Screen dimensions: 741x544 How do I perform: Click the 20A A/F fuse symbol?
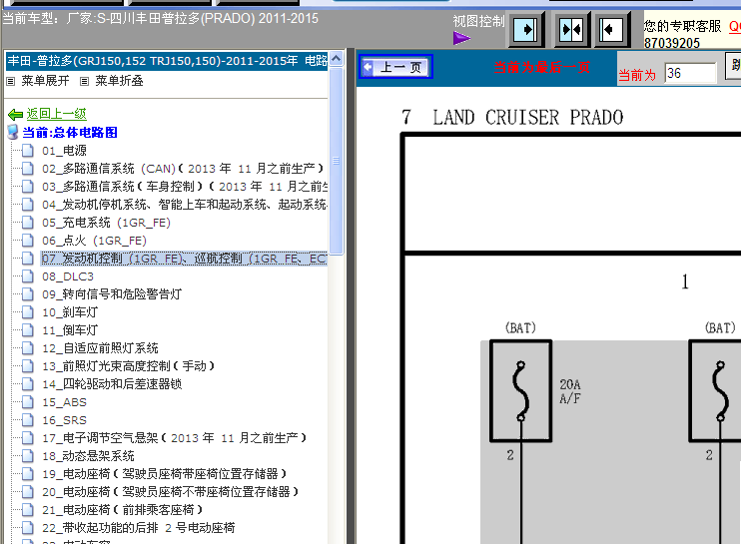pos(520,391)
